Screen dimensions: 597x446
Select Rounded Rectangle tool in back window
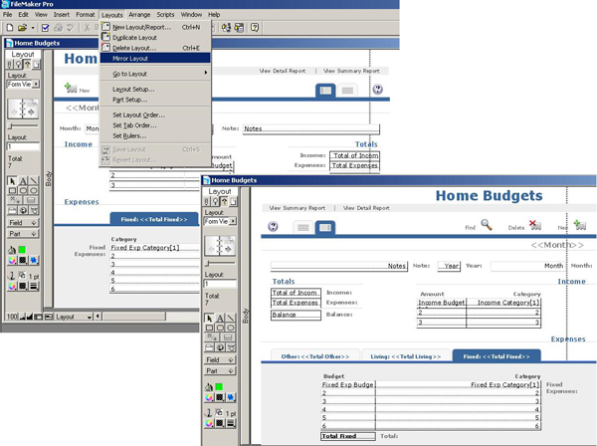[23, 191]
